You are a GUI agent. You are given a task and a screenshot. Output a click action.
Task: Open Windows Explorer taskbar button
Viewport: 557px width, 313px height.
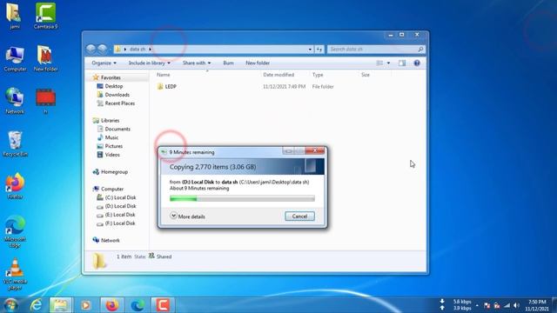(60, 305)
